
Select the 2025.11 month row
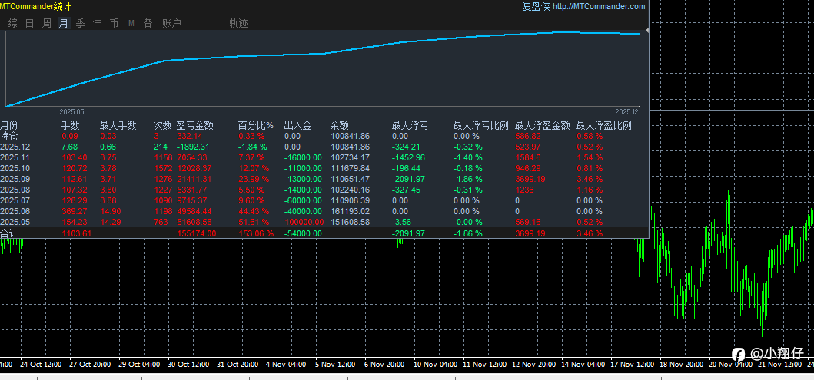[x=324, y=157]
